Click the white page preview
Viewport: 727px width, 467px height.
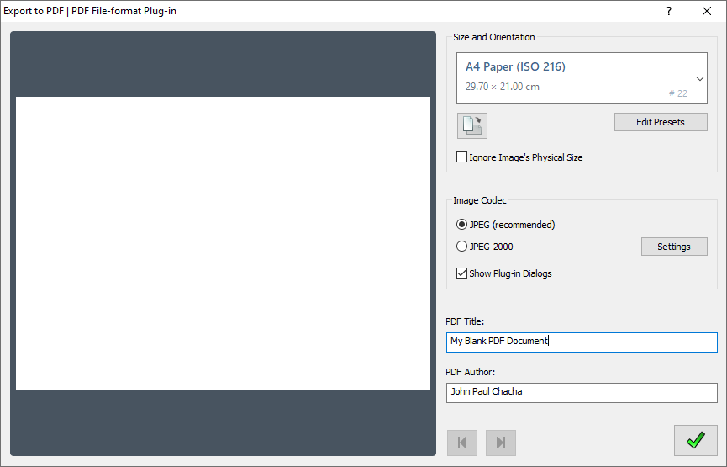click(223, 243)
